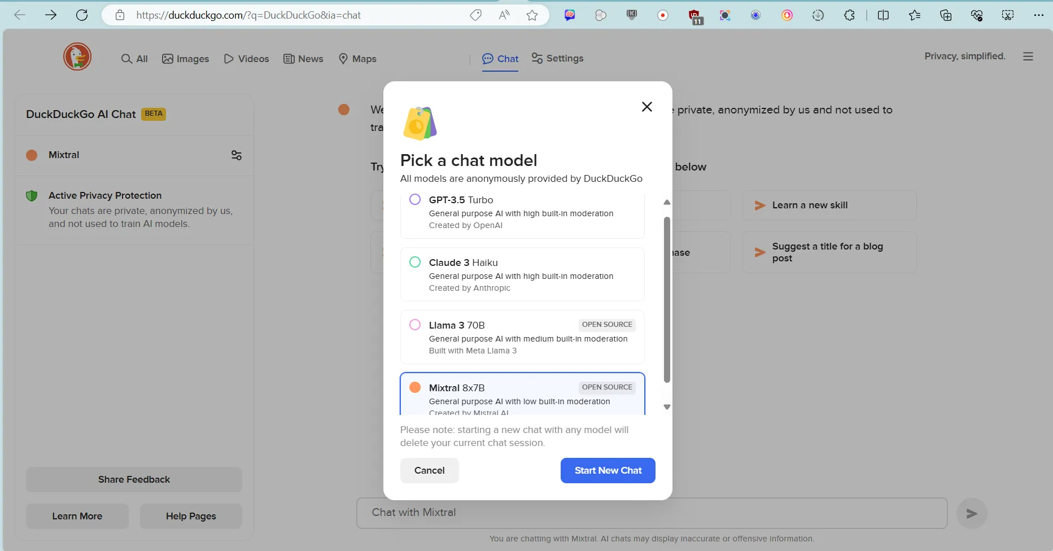
Task: Open the Images search tab
Action: 185,59
